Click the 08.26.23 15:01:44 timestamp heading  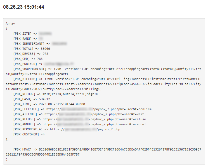pyautogui.click(x=23, y=7)
